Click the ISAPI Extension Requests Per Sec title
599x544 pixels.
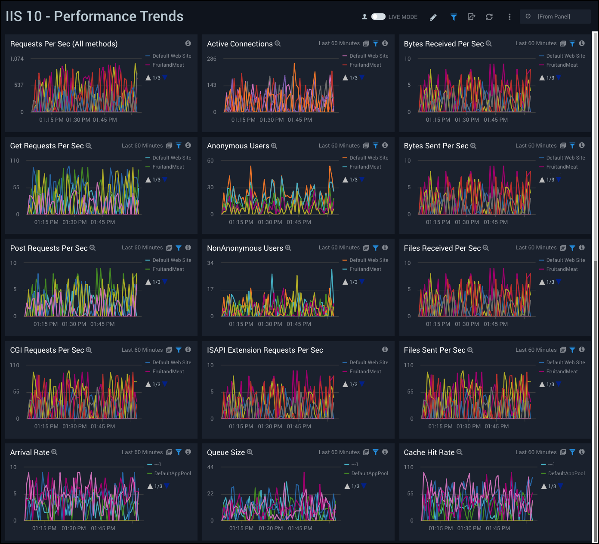point(265,350)
